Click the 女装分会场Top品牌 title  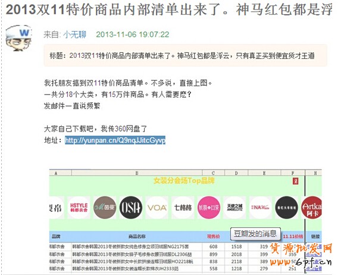(184, 180)
